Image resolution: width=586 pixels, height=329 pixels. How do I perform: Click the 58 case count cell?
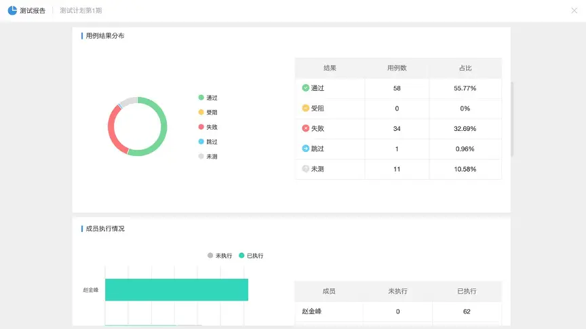397,88
